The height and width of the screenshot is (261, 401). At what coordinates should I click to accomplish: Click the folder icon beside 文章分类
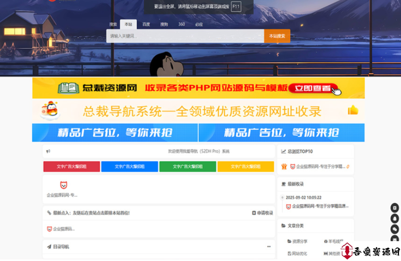coord(283,226)
